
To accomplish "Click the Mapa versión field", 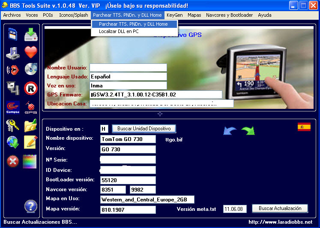I will 128,210.
